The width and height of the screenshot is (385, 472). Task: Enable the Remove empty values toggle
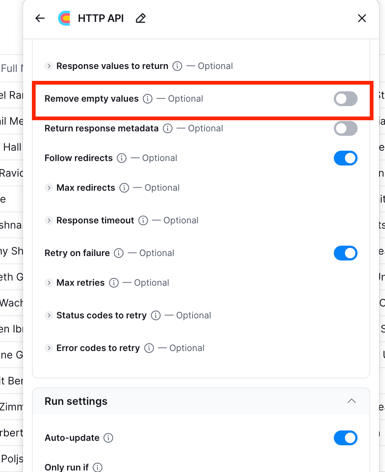click(x=345, y=99)
